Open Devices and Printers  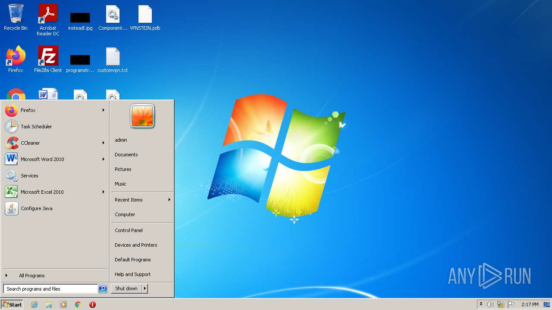142,245
